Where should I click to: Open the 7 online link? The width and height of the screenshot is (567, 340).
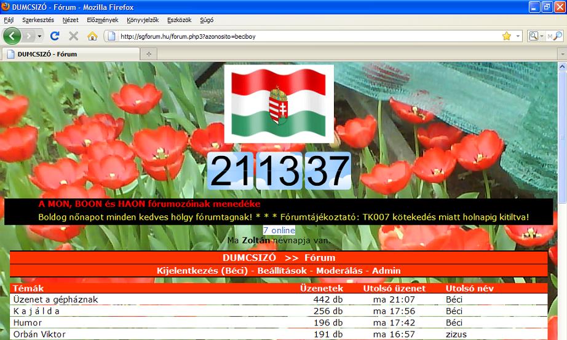(279, 230)
